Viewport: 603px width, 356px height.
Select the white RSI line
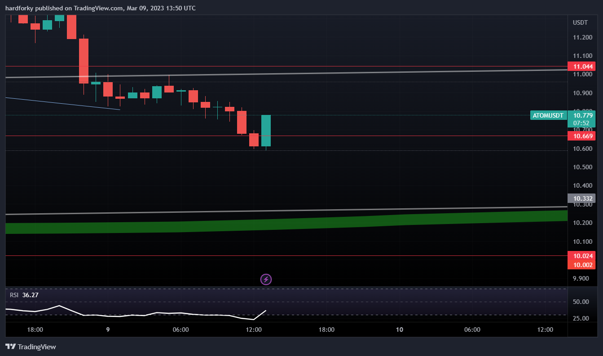point(136,313)
